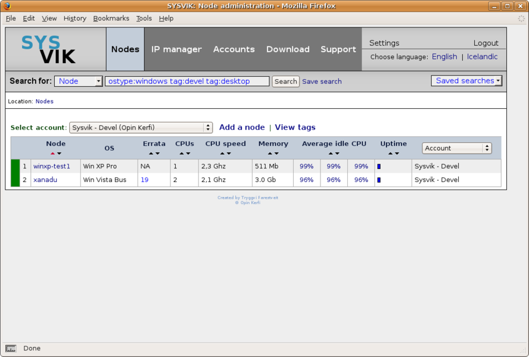
Task: Click the Add a node link
Action: pyautogui.click(x=242, y=127)
